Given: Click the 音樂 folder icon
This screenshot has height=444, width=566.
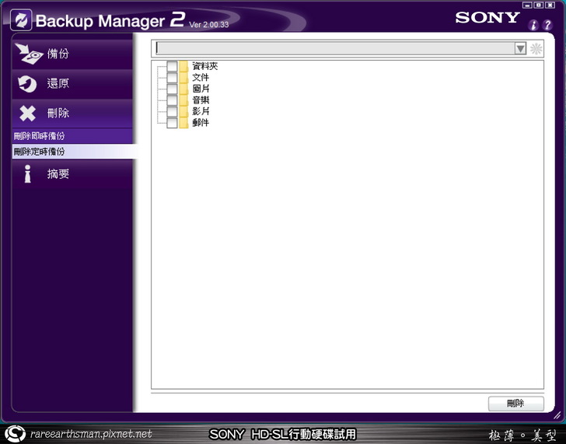Looking at the screenshot, I should click(183, 100).
